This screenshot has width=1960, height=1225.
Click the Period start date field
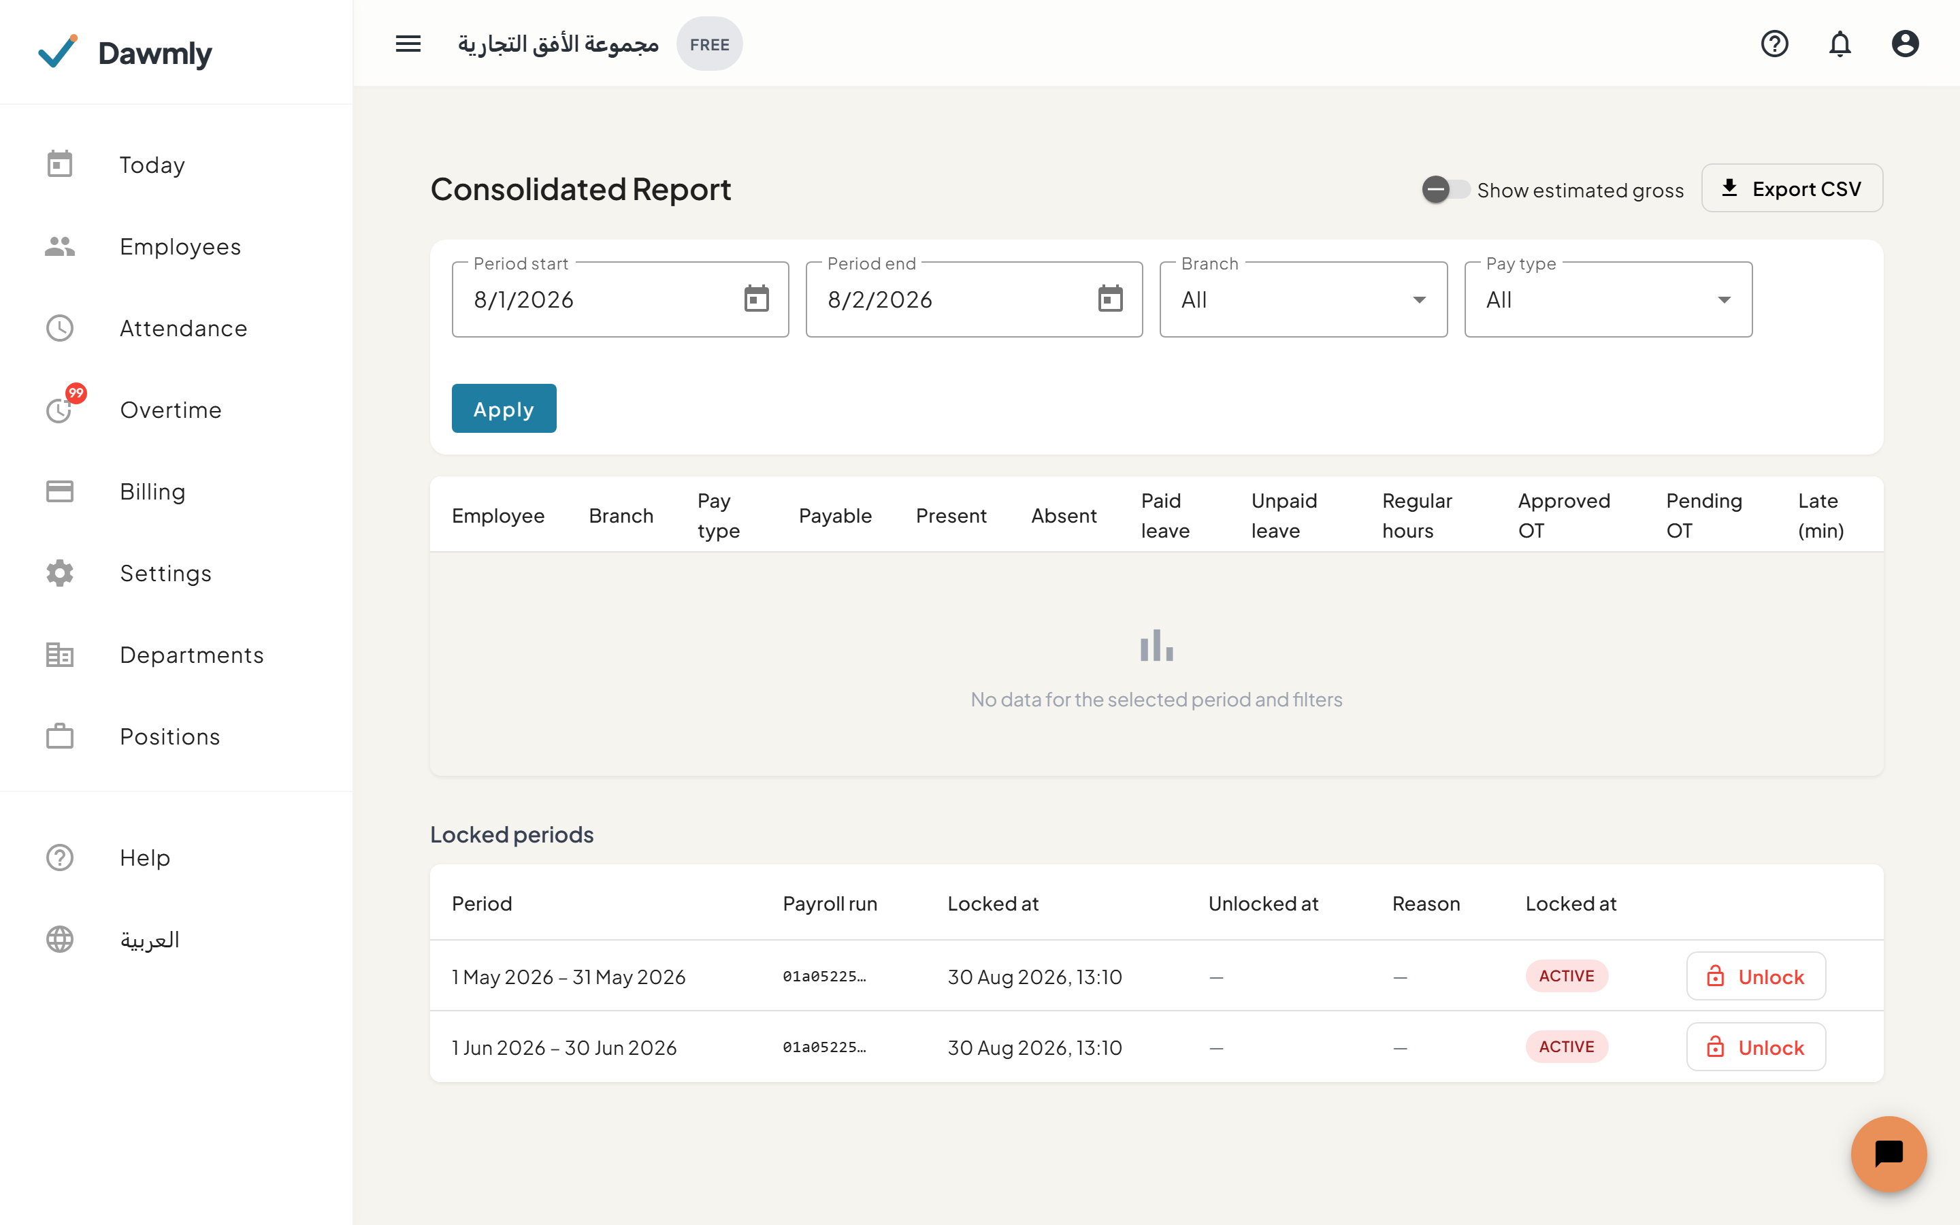pos(621,299)
